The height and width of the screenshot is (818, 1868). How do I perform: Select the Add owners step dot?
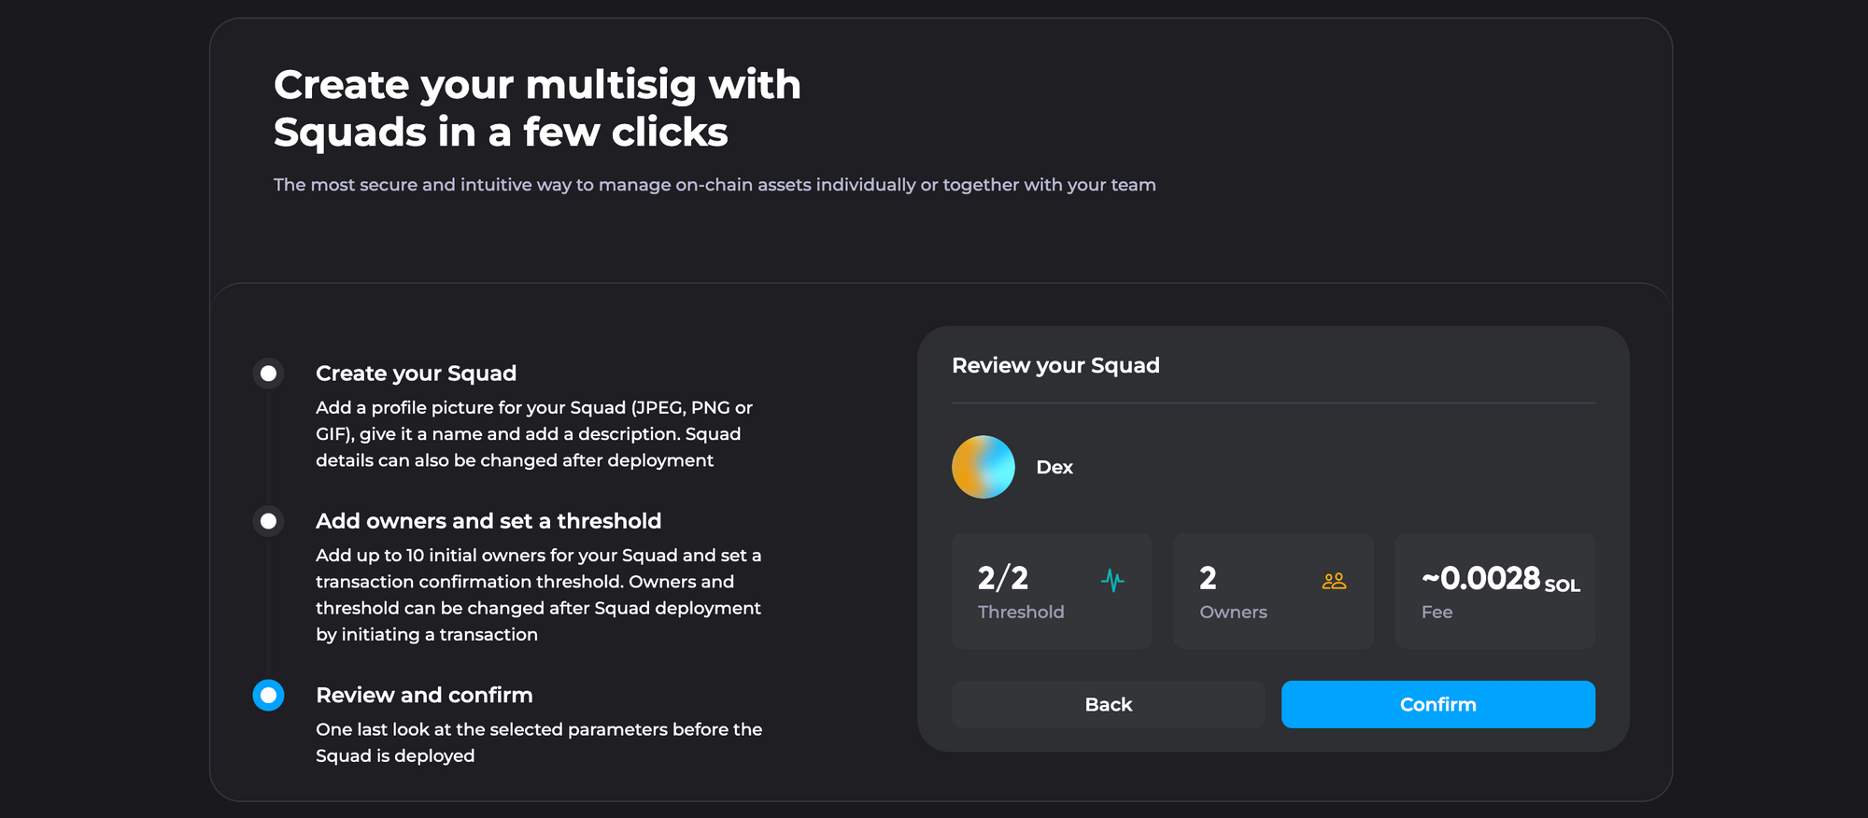tap(268, 521)
